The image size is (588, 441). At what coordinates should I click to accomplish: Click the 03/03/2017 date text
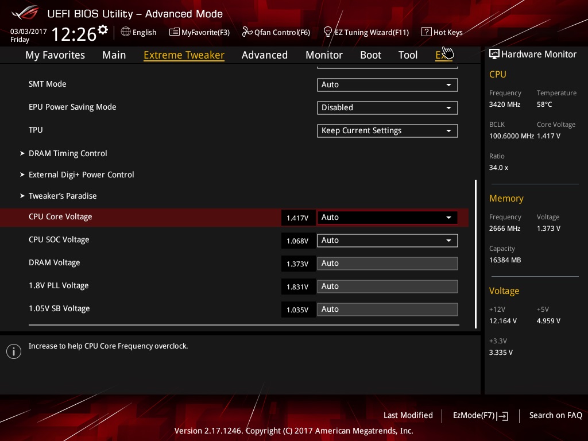click(x=29, y=32)
